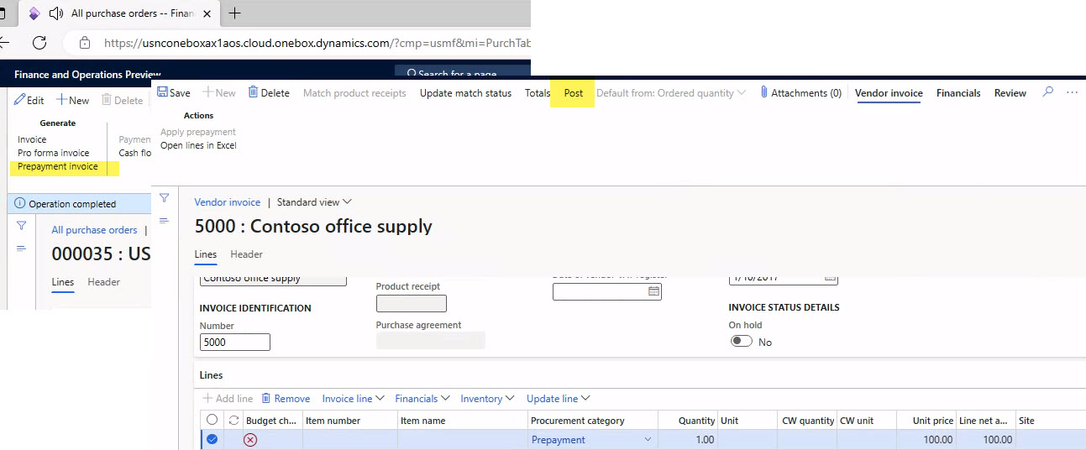Click Prepayment invoice under Generate
Viewport: 1086px width, 450px height.
click(58, 166)
